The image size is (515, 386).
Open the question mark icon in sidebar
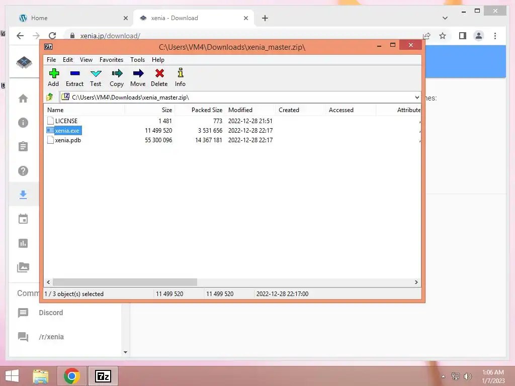(x=23, y=171)
